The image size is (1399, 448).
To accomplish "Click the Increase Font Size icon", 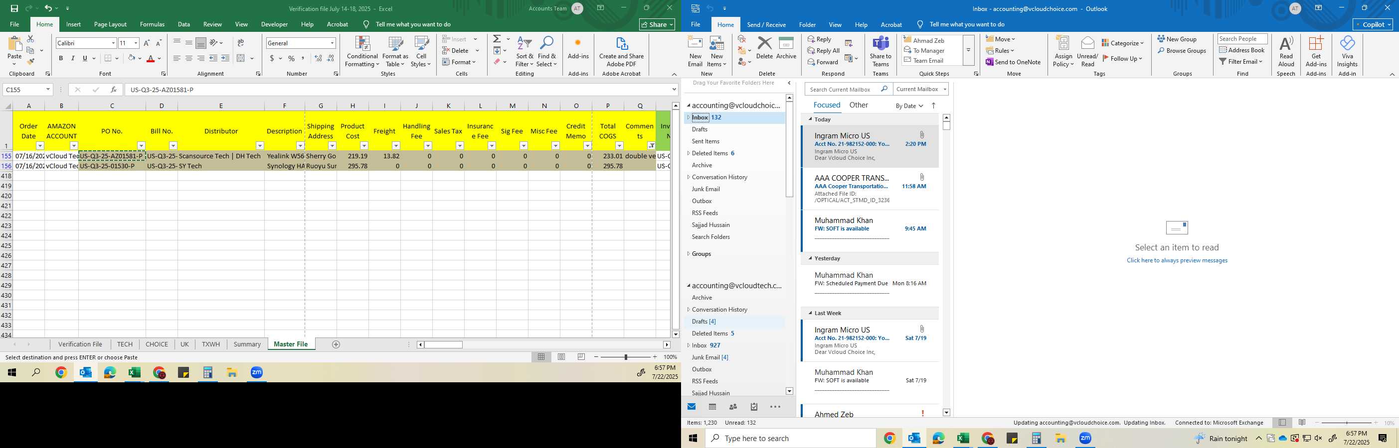I will pos(147,43).
